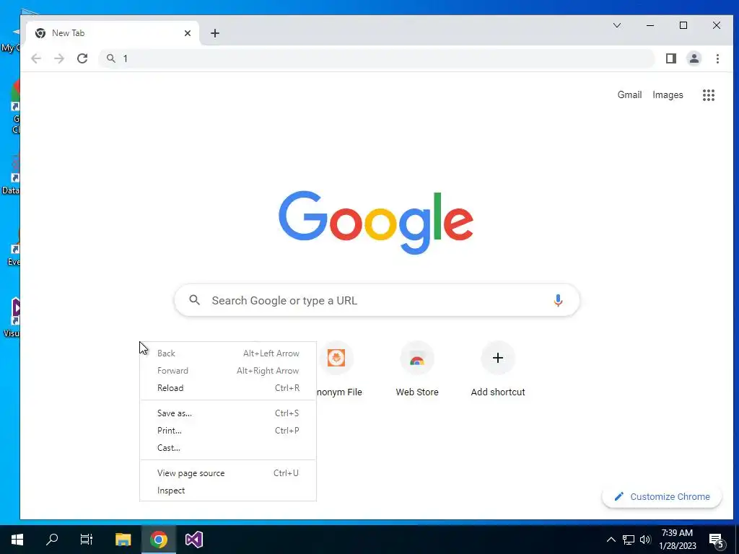Choose View page source from context menu

pyautogui.click(x=228, y=473)
